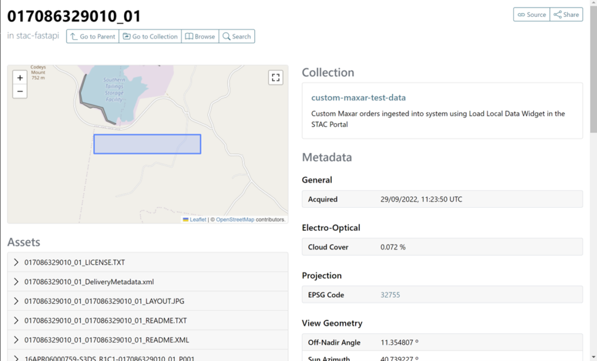Viewport: 597px width, 361px height.
Task: Click the highlighted bounding box on the map
Action: [x=147, y=143]
